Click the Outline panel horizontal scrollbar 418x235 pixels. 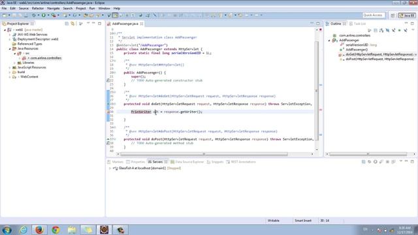click(x=368, y=154)
